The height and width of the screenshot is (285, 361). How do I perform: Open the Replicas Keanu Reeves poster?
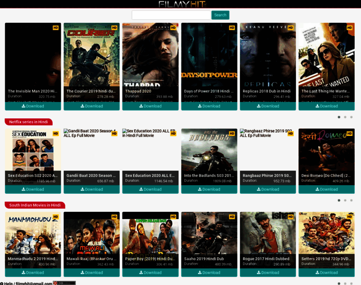(268, 55)
